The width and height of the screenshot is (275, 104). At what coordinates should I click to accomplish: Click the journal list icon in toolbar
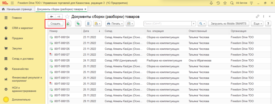pos(88,23)
